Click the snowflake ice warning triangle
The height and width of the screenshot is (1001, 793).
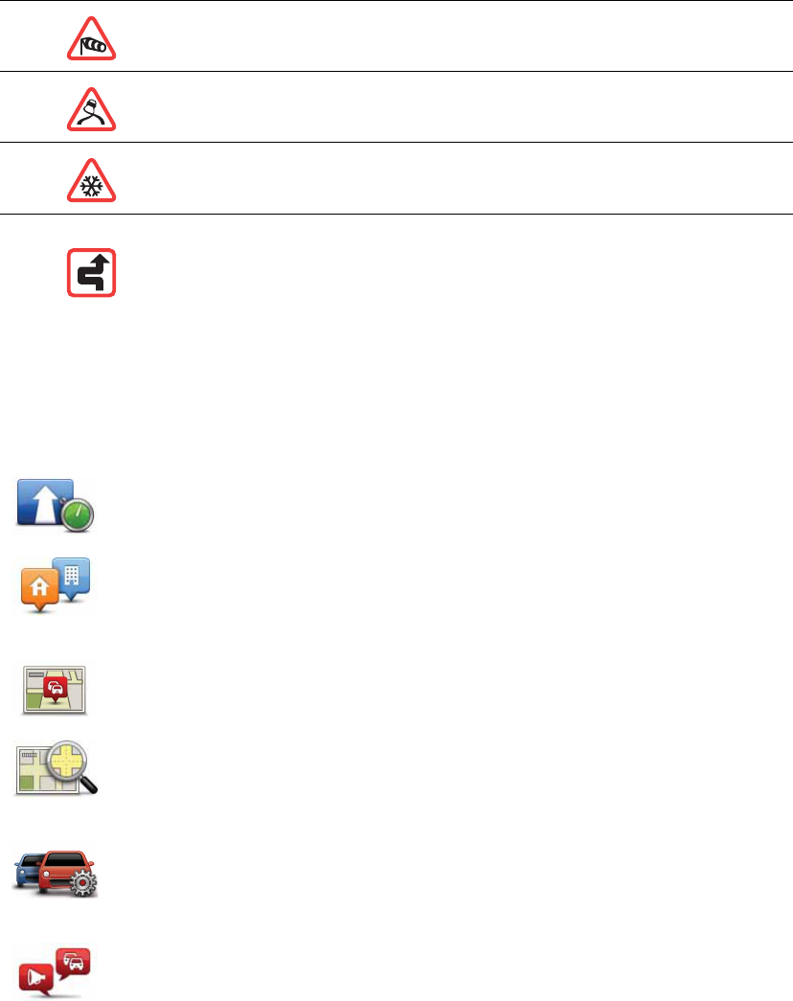tap(91, 181)
